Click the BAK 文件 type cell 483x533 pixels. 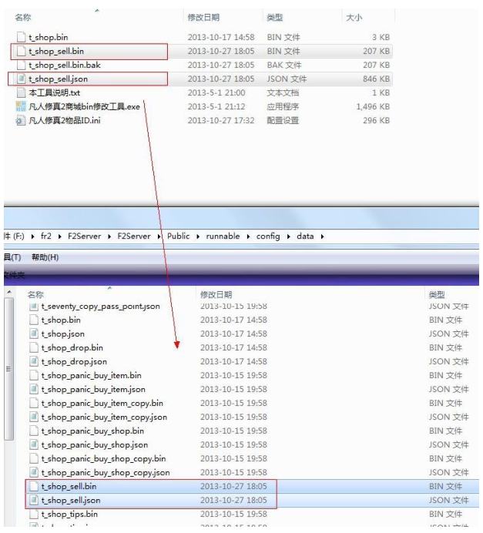pos(284,65)
